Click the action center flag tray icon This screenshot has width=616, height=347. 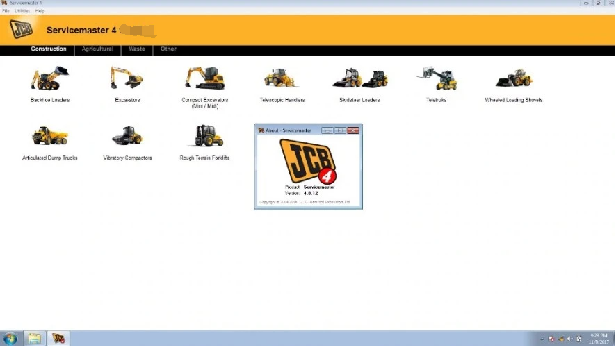click(551, 339)
